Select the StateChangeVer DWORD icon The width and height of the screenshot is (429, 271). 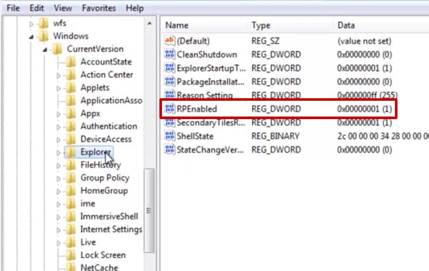pos(169,150)
